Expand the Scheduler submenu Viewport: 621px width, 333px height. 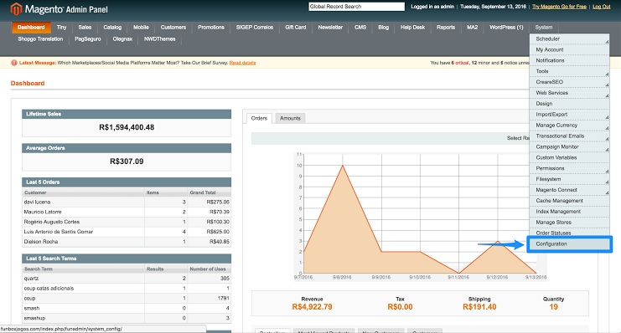(570, 38)
